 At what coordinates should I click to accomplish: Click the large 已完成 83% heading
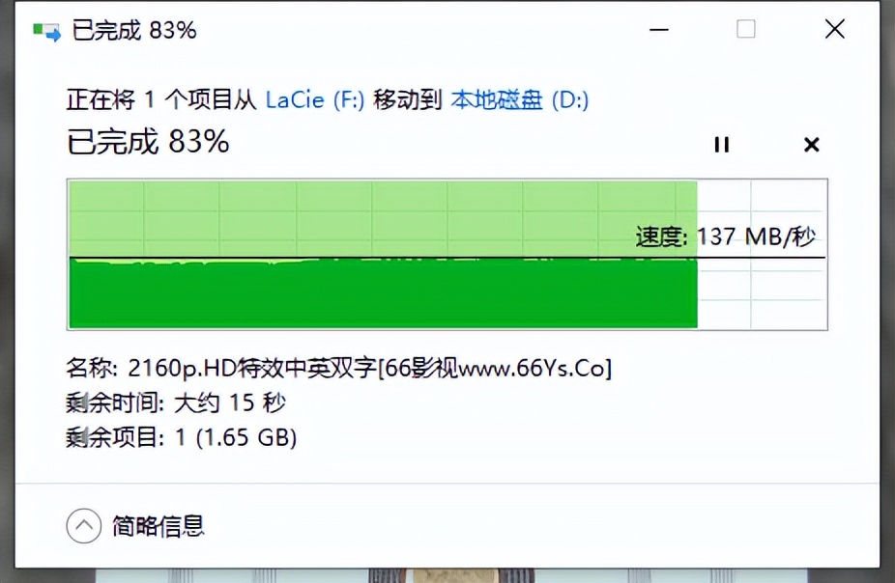148,141
